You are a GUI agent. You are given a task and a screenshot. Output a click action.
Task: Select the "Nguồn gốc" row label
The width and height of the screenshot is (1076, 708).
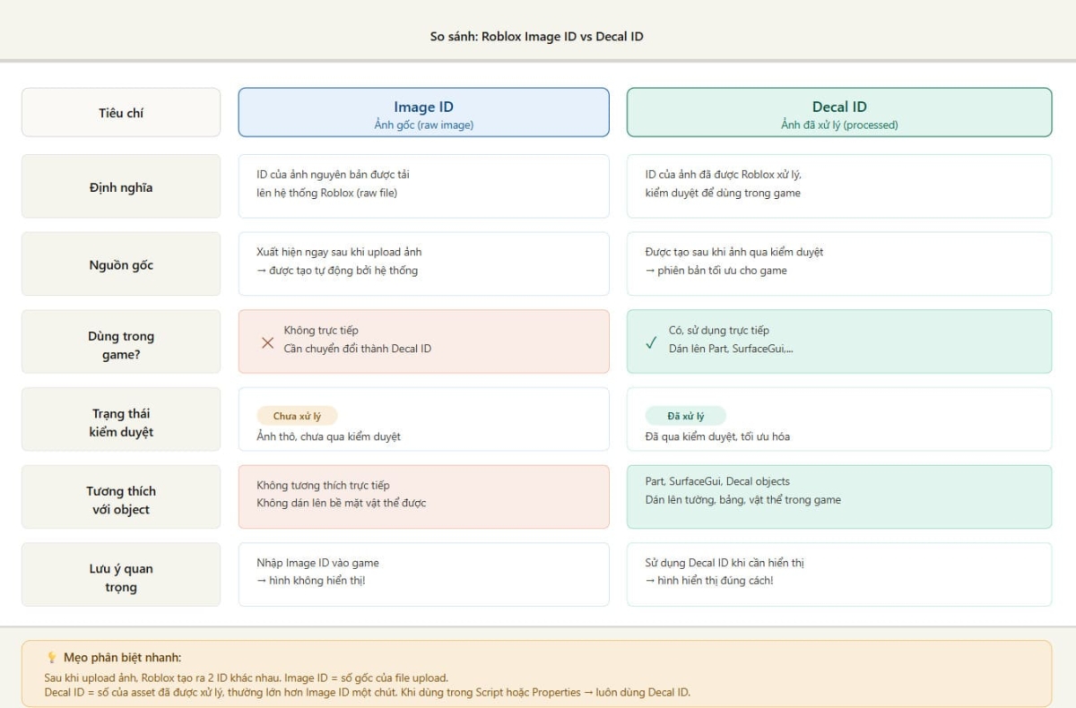(x=121, y=264)
